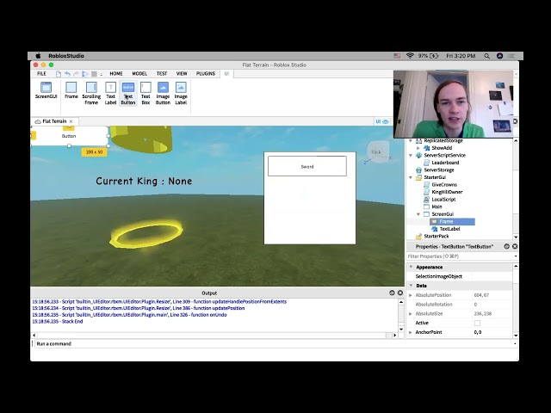Screen dimensions: 551x413
Task: Select the Flat Terrain document tab
Action: [x=54, y=121]
